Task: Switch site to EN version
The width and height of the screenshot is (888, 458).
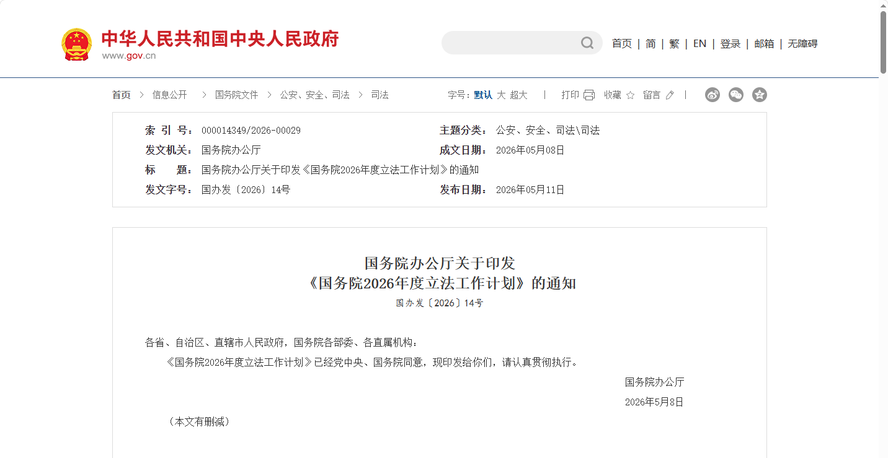Action: pyautogui.click(x=699, y=43)
